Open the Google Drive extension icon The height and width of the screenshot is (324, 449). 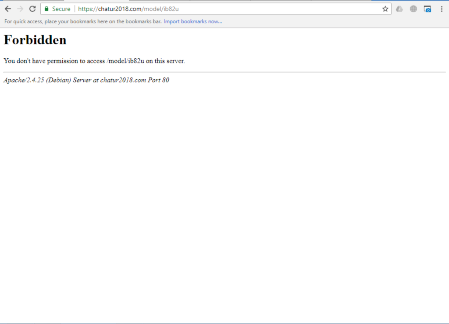pyautogui.click(x=399, y=9)
